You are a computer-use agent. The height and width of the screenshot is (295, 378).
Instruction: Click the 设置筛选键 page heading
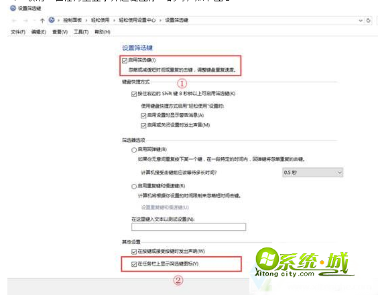(137, 48)
